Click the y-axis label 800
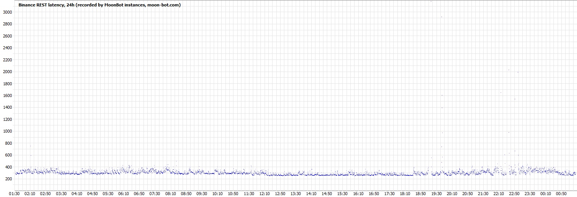The width and height of the screenshot is (577, 197). (x=8, y=143)
